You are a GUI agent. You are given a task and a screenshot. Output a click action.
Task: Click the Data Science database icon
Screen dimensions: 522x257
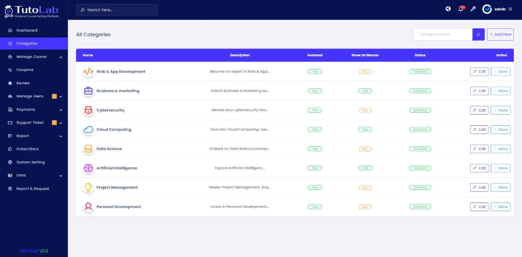[88, 149]
